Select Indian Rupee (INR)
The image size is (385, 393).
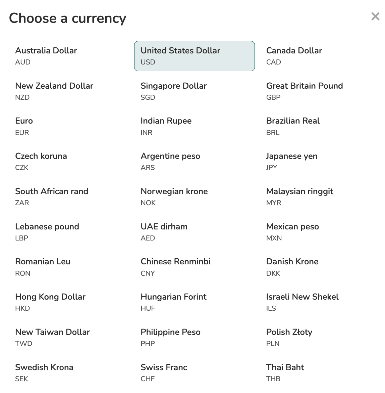pyautogui.click(x=166, y=126)
